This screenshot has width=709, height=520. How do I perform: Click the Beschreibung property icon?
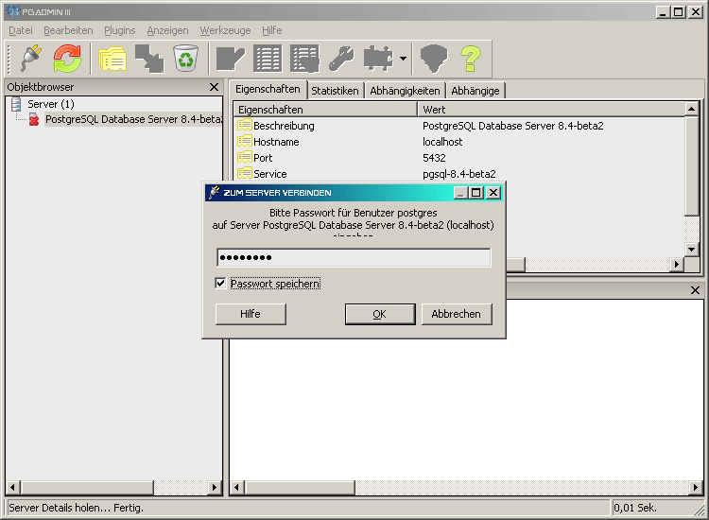tap(245, 125)
